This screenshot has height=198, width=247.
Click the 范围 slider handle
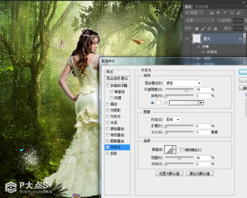(x=179, y=158)
